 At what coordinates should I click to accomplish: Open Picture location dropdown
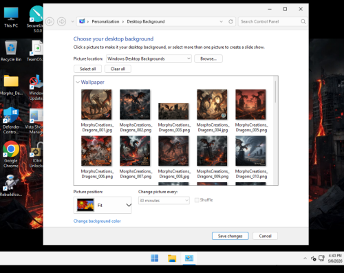coord(149,58)
